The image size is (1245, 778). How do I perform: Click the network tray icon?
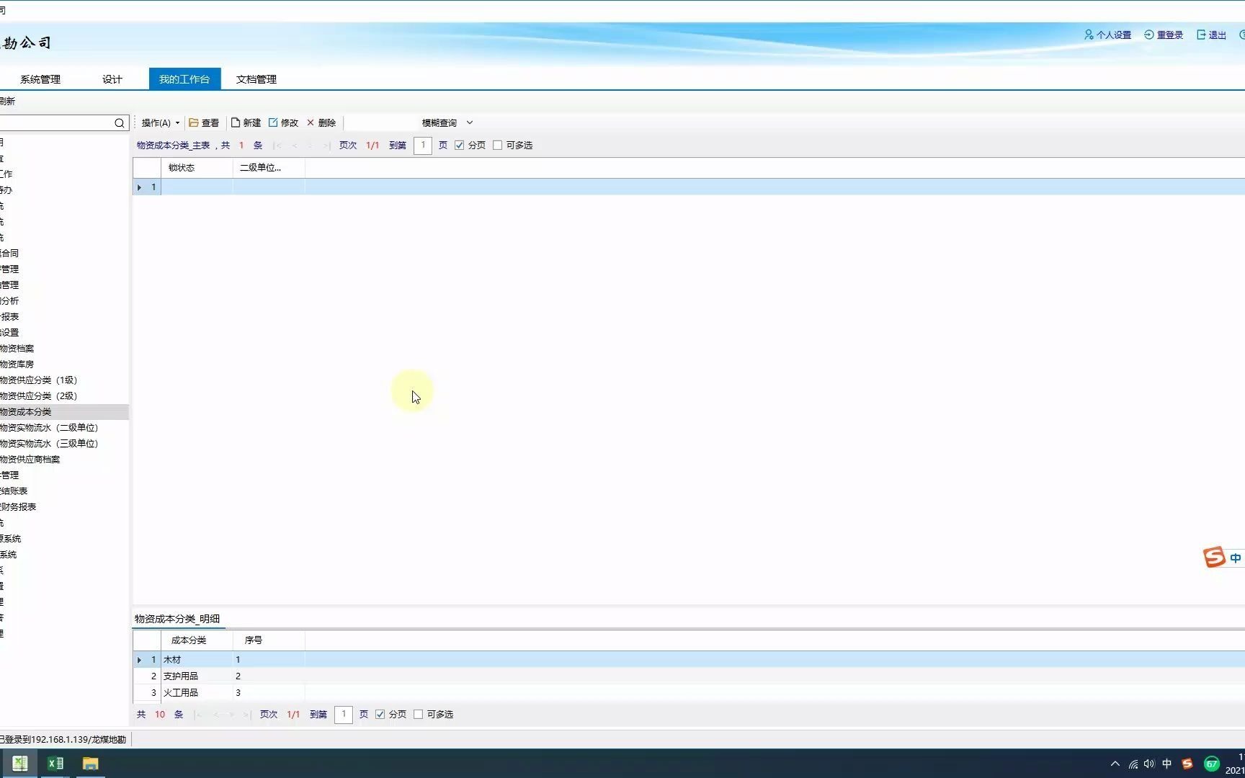point(1133,764)
